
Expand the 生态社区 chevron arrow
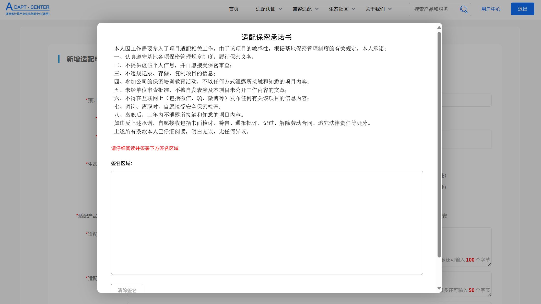click(x=353, y=9)
